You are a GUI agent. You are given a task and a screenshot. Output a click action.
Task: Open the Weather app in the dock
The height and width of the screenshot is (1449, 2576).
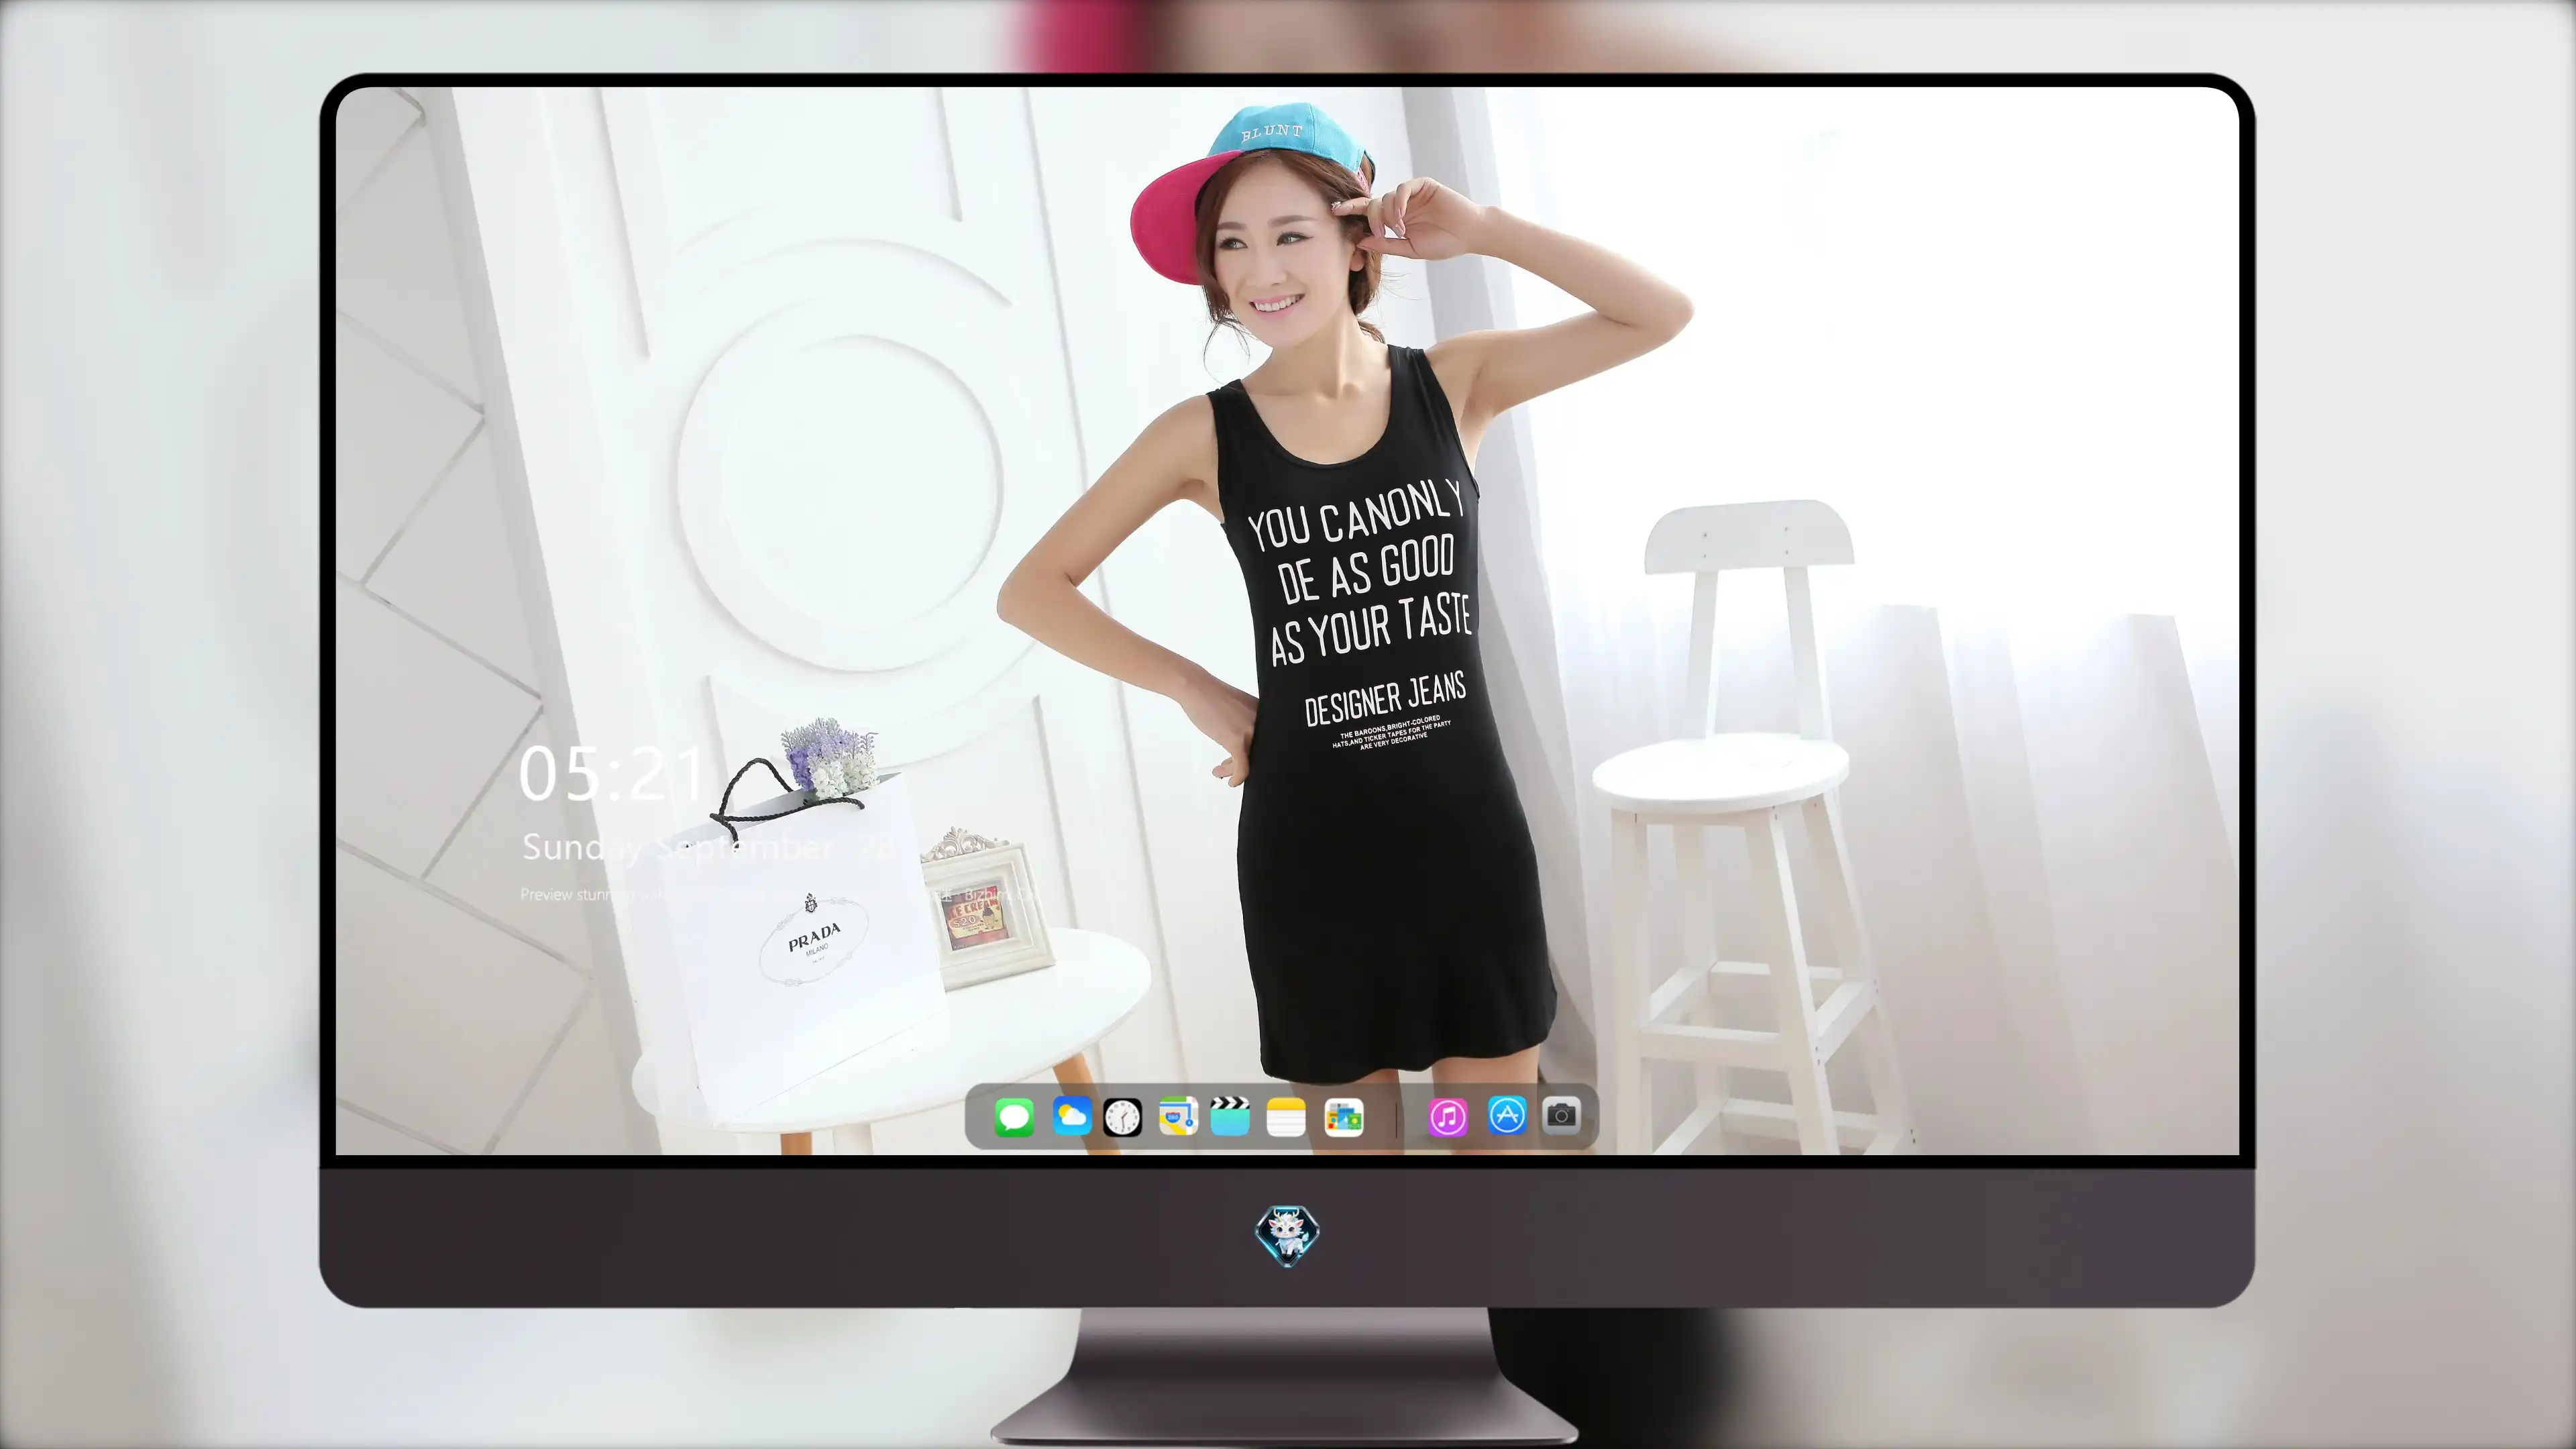1071,1117
